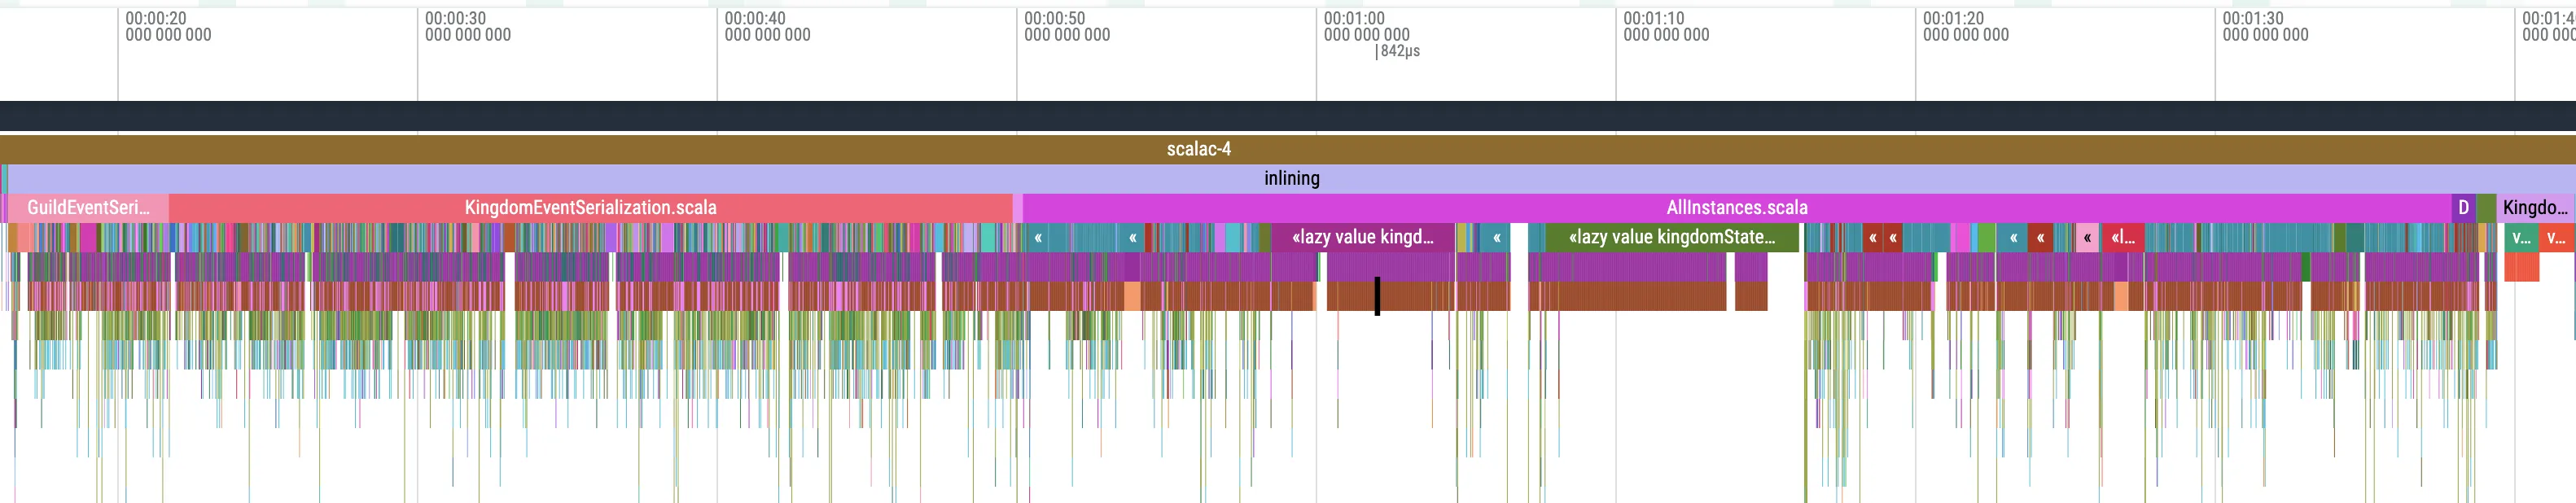Open the KingdomEventSerialization.scala slice

pos(590,208)
